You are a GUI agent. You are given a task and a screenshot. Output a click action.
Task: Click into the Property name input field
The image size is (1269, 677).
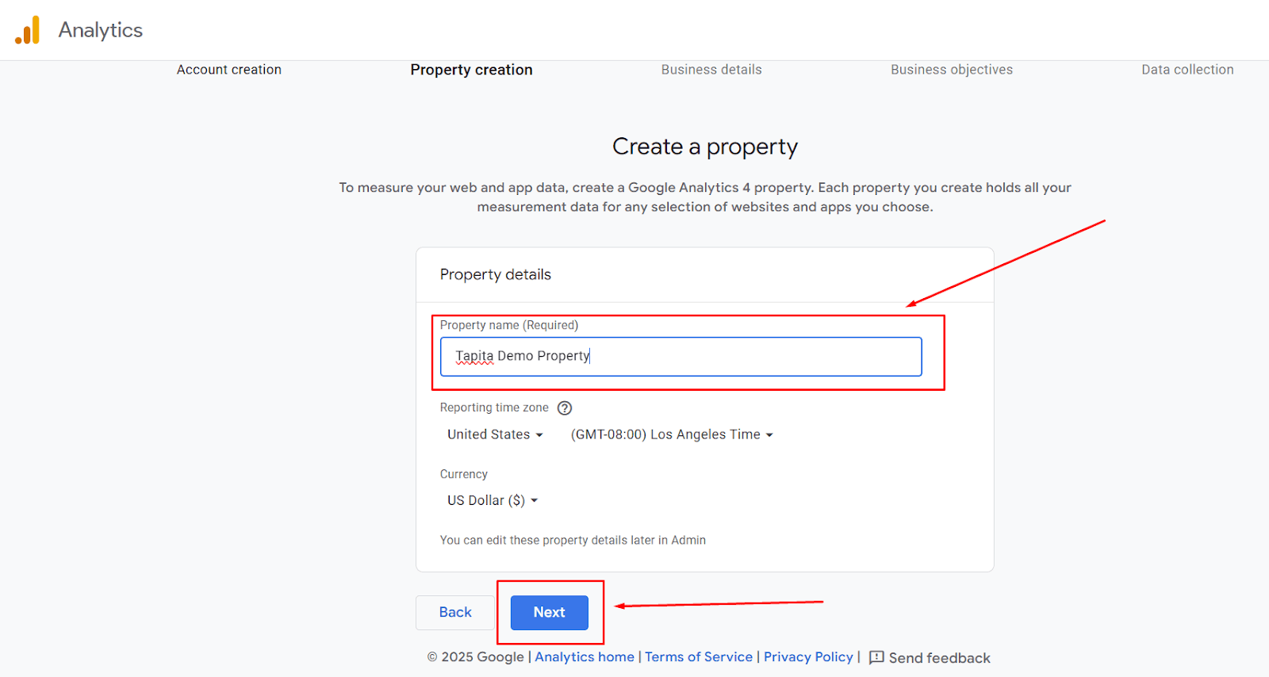pyautogui.click(x=681, y=357)
